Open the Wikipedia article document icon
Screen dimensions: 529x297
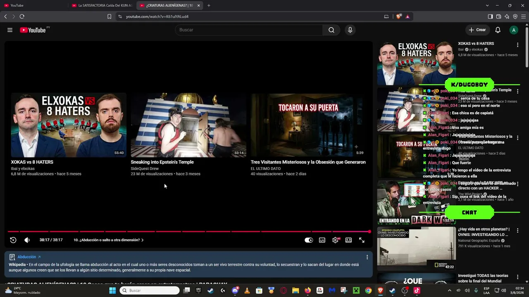12,257
